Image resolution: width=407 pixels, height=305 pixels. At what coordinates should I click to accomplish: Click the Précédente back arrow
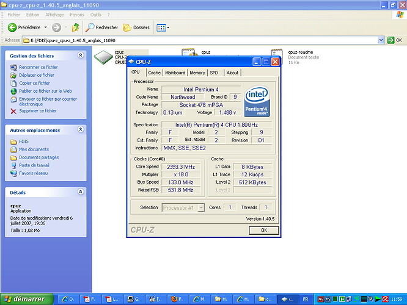pos(12,27)
